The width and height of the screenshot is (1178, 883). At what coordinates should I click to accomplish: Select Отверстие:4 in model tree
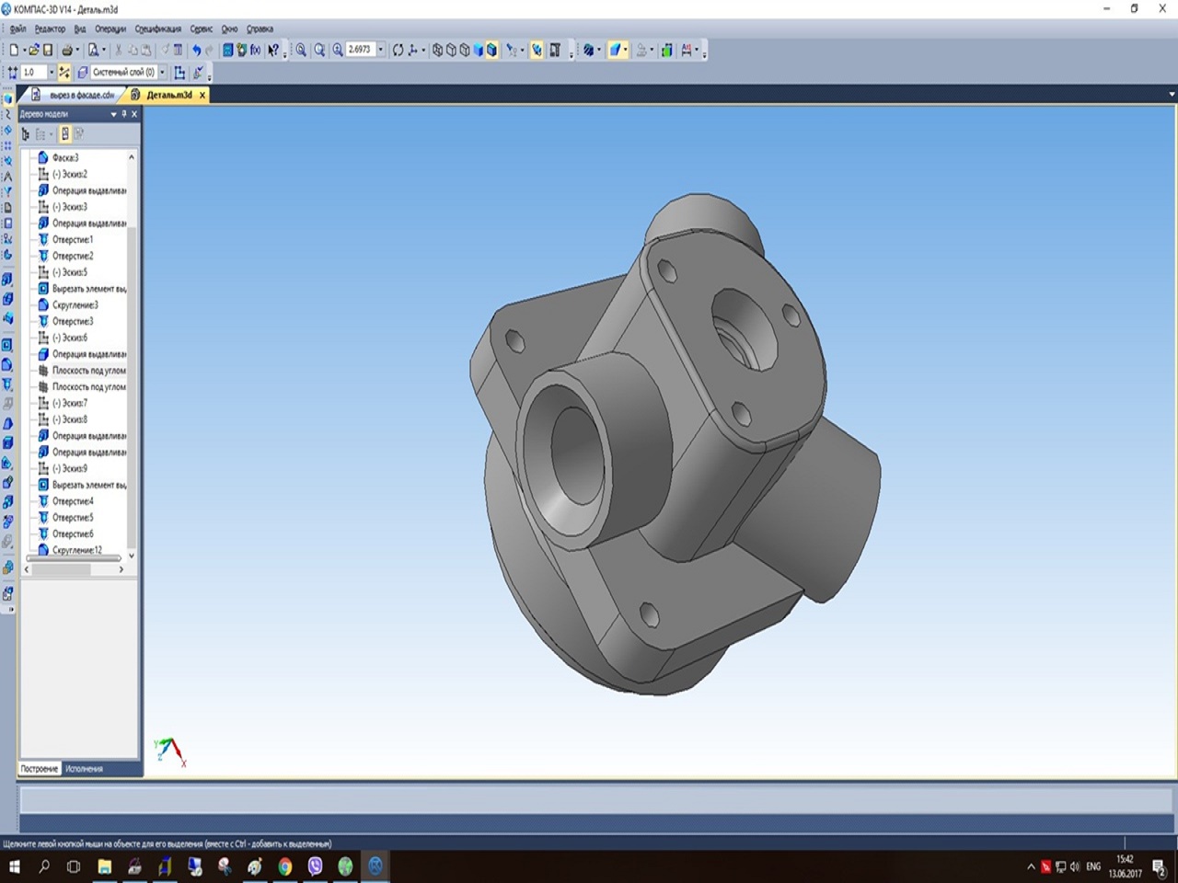click(72, 501)
